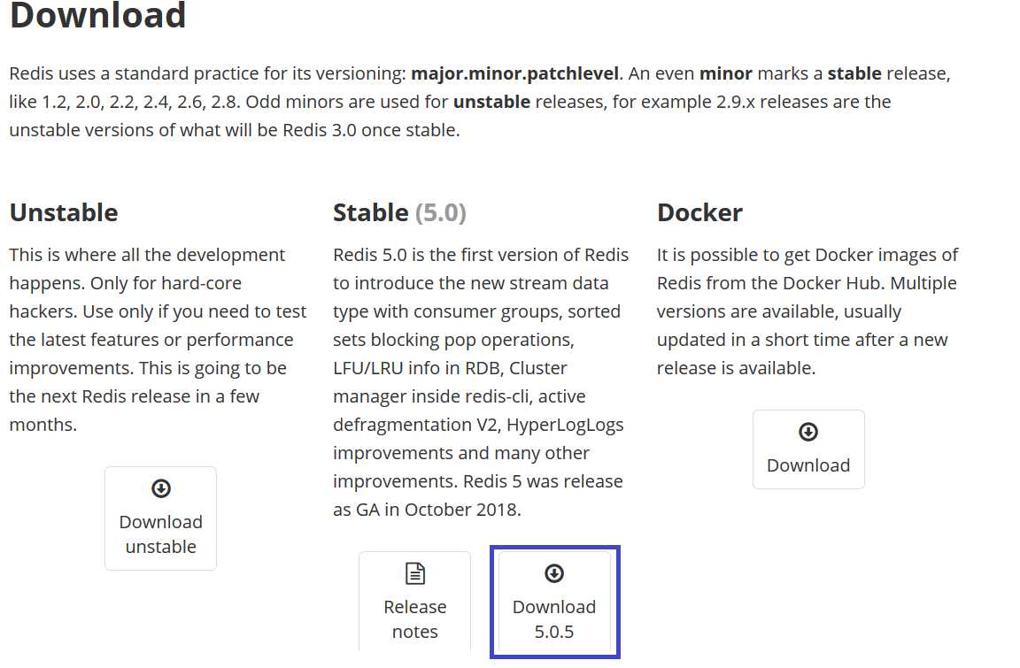Click the word "Stable" in the section heading
Screen dimensions: 1020x668
370,212
